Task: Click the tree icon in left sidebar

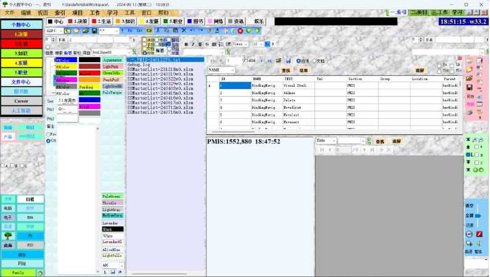Action: point(8,236)
